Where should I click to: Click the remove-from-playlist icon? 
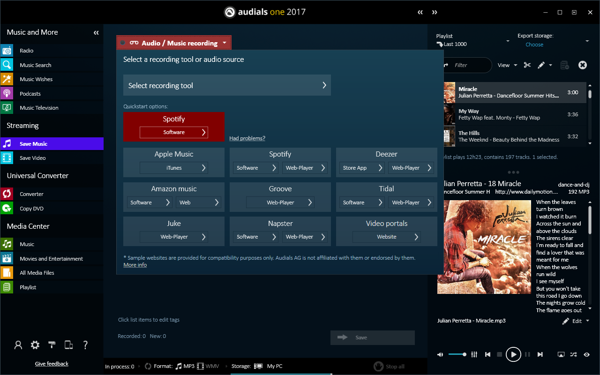[x=565, y=65]
